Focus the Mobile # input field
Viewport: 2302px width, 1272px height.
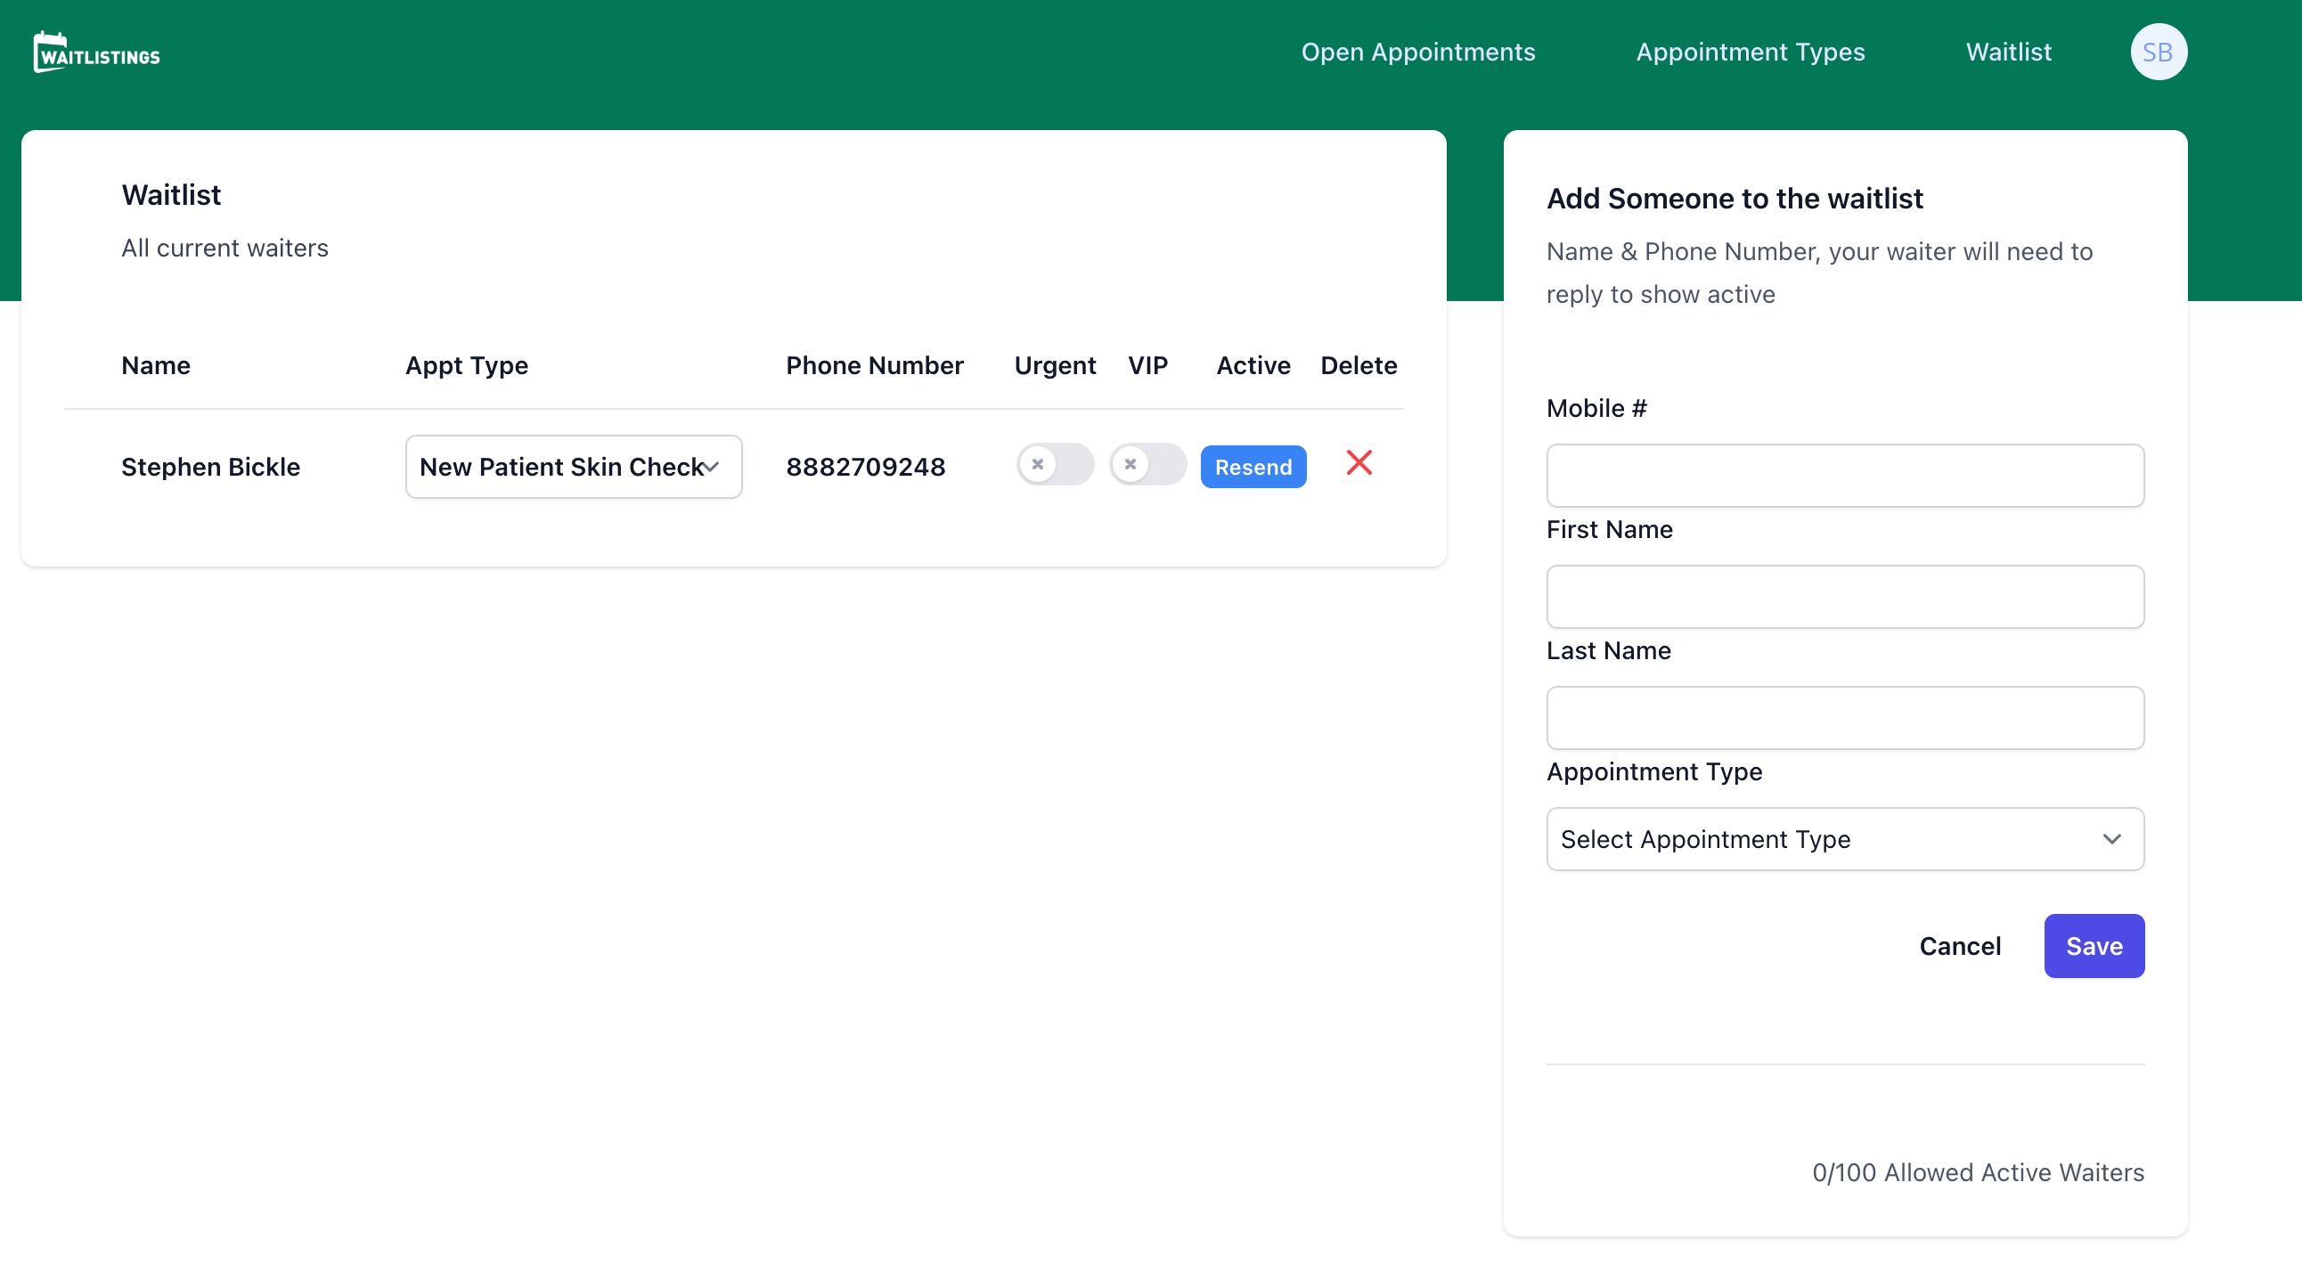click(x=1843, y=475)
